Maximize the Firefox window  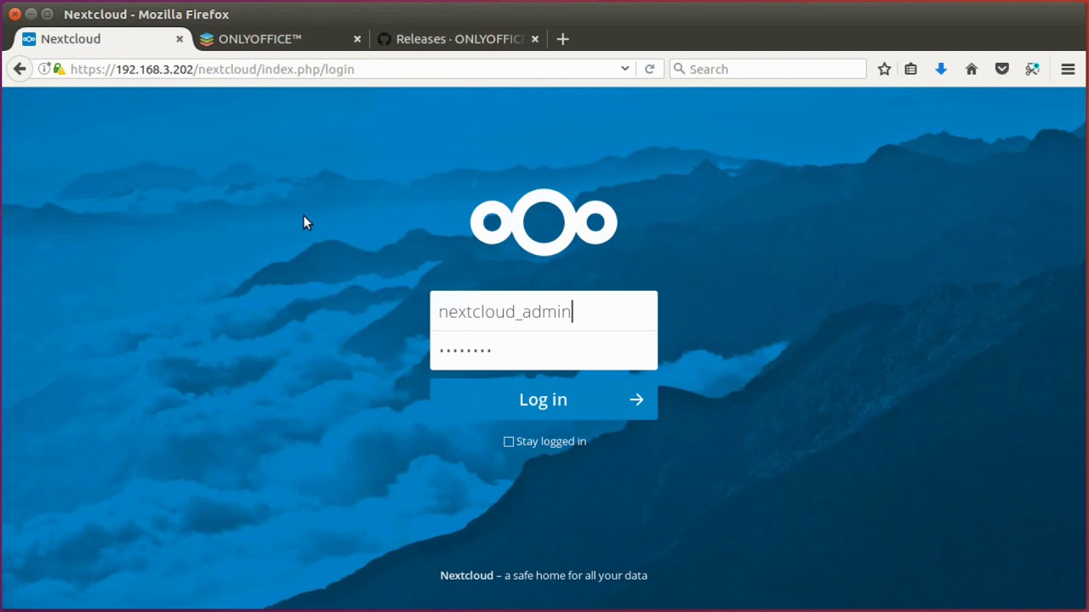pos(47,14)
